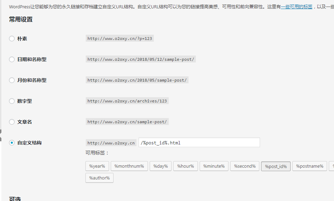Screen dimensions: 334x201
Task: Click the 2018/05/12/sample-post example URL
Action: [141, 59]
